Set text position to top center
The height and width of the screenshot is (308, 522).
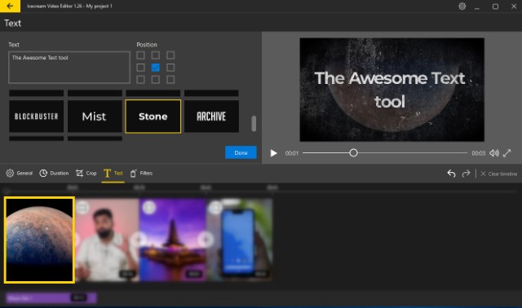pyautogui.click(x=156, y=55)
